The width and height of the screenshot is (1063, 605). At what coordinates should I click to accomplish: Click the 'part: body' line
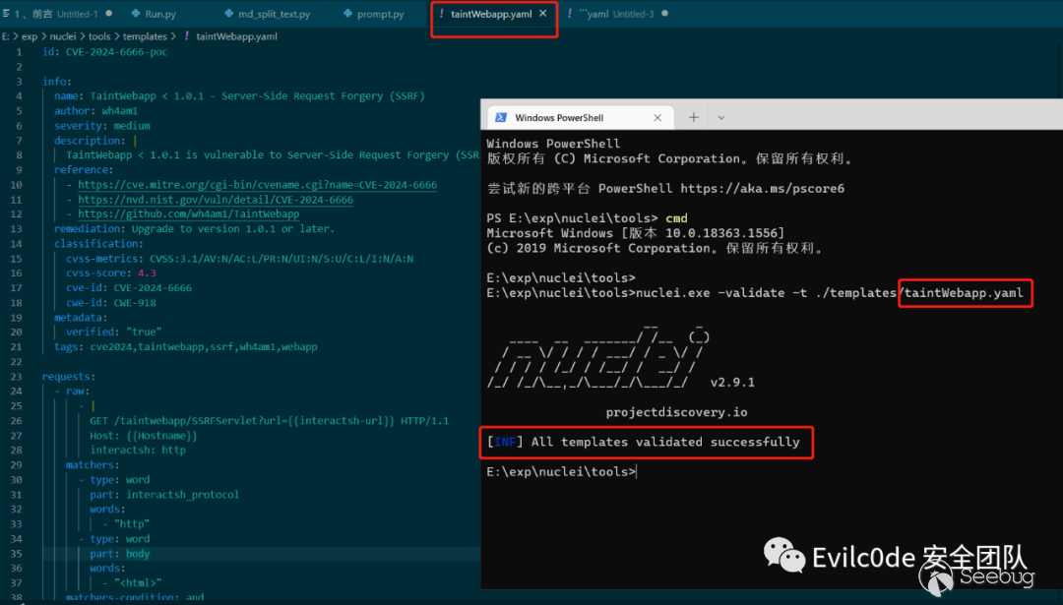(119, 554)
